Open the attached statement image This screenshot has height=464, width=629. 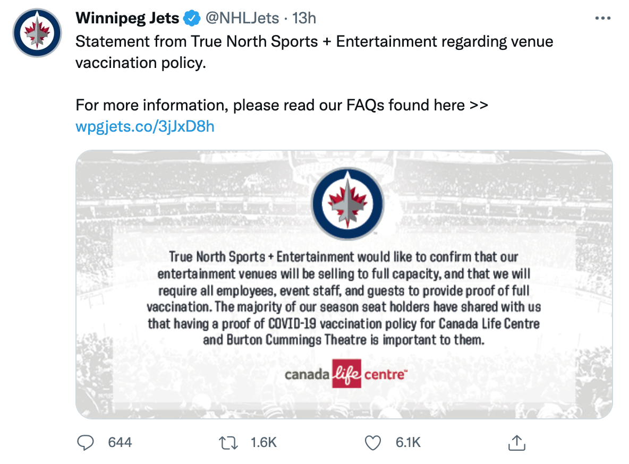[344, 285]
